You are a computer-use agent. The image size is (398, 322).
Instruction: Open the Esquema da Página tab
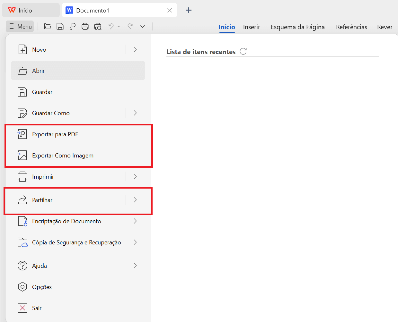click(x=297, y=27)
